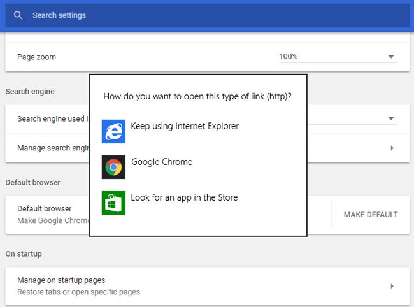Viewport: 414px width, 307px height.
Task: Open the search engine dropdown arrow
Action: tap(391, 119)
